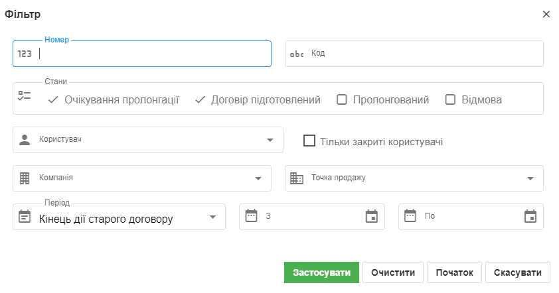Click the person icon in Користувач field
The image size is (559, 293).
pyautogui.click(x=25, y=140)
